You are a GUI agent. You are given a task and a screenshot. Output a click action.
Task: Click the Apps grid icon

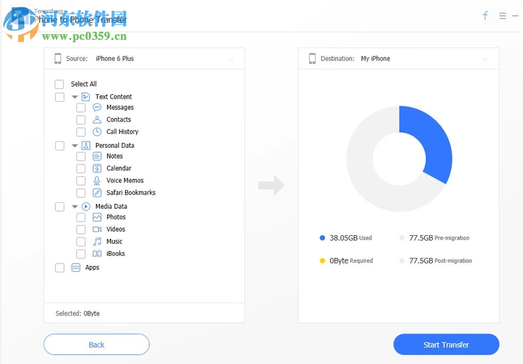[76, 267]
